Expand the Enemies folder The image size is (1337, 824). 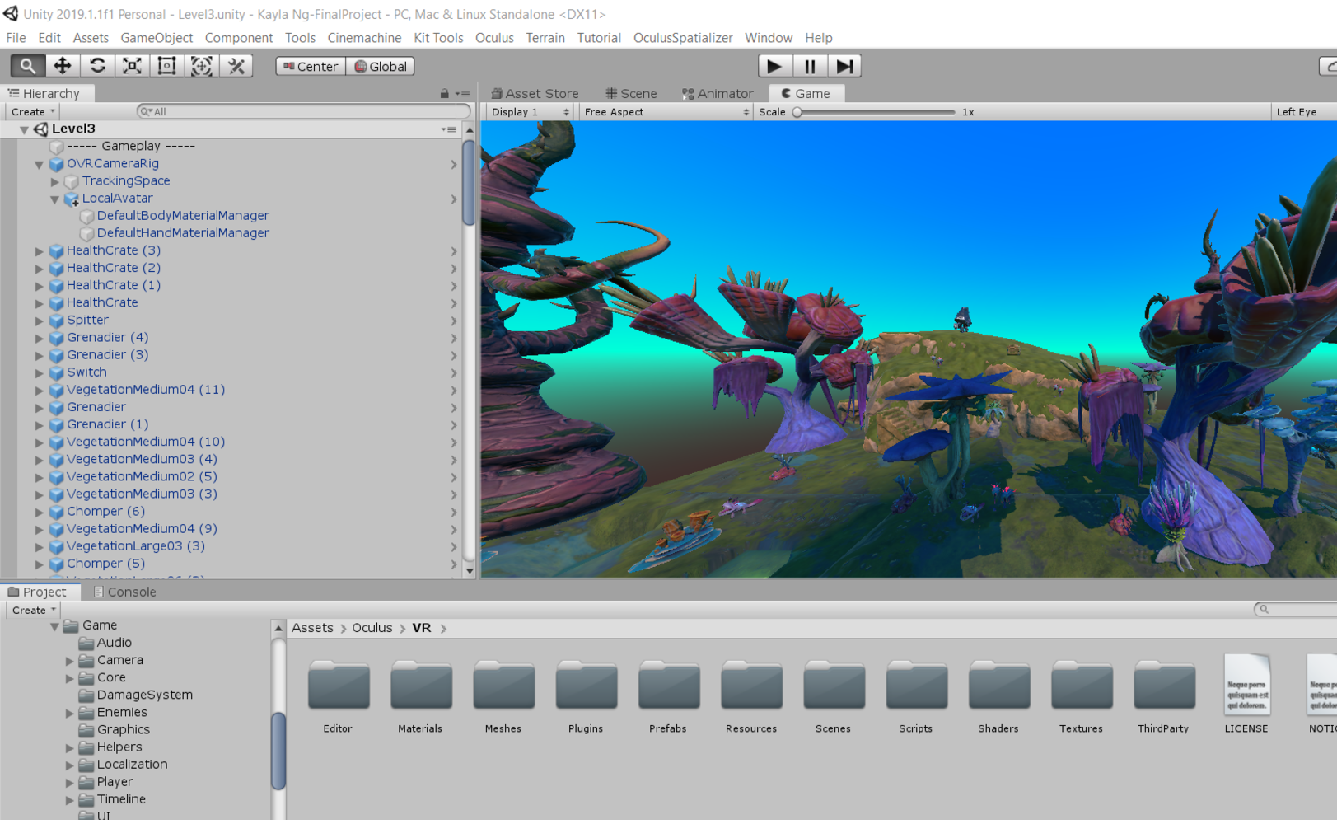click(x=70, y=713)
